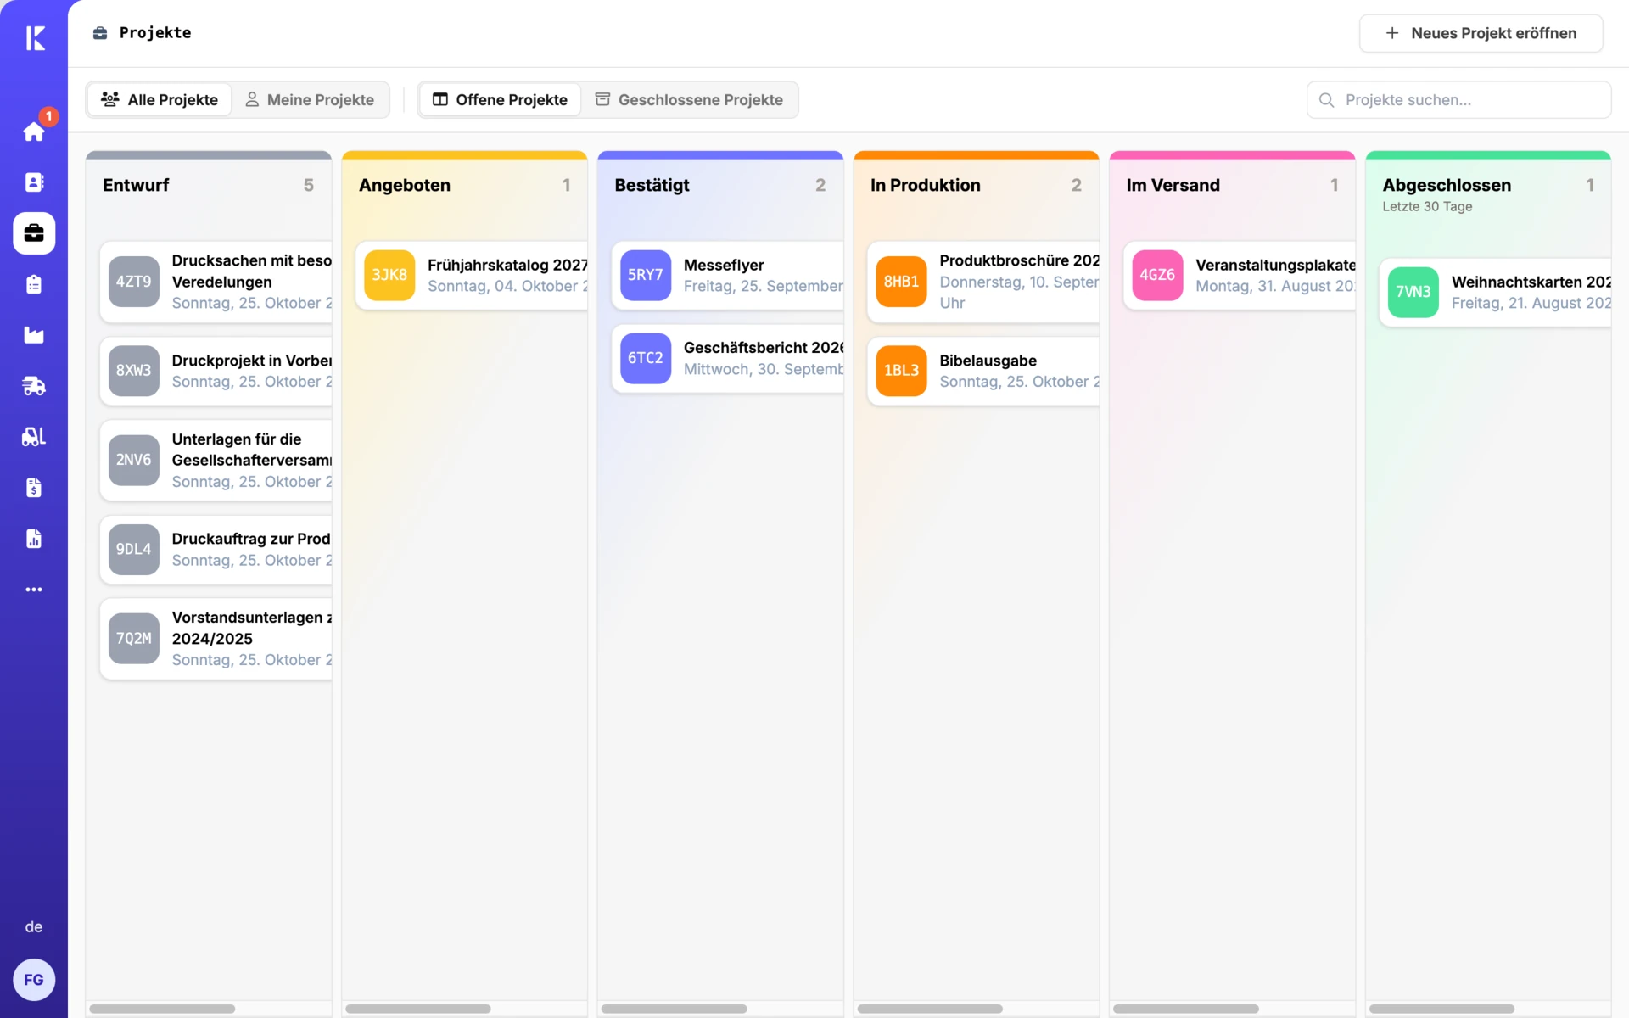Open the invoice dollar document icon

[34, 488]
